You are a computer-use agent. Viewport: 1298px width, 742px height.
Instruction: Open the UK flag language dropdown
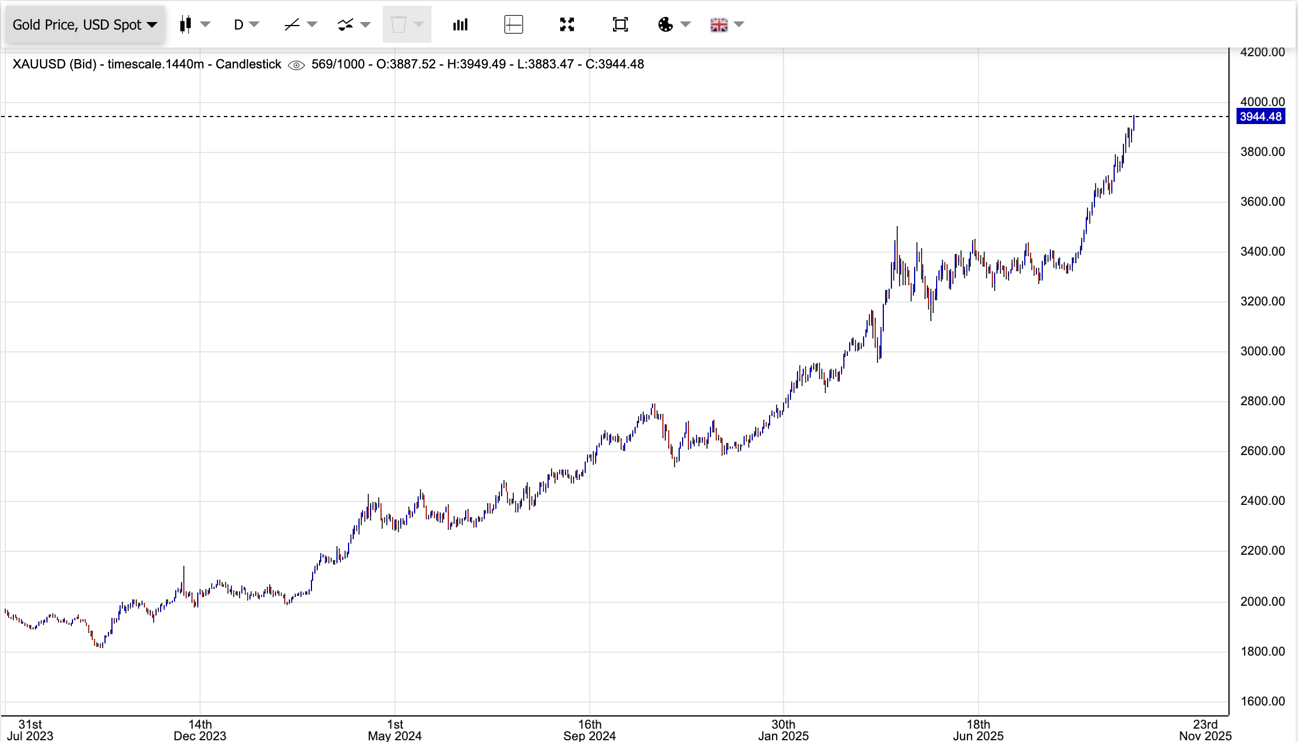click(x=719, y=24)
